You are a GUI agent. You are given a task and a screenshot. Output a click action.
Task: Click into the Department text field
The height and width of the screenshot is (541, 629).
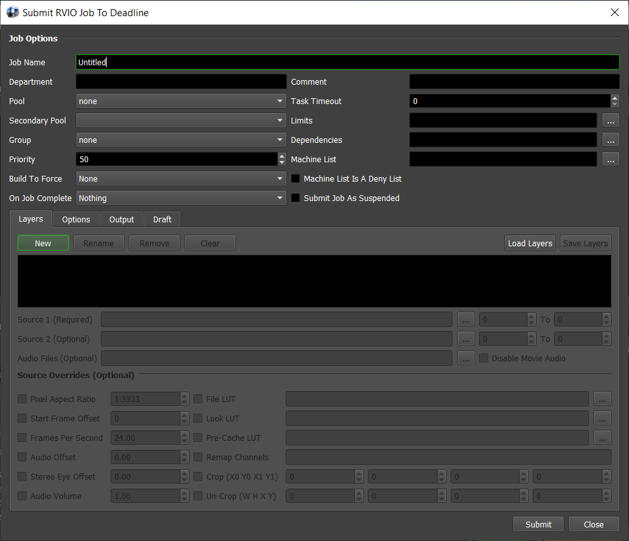[181, 82]
